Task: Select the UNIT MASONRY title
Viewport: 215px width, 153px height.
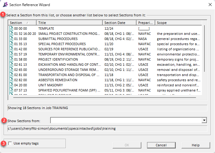Action: (x=51, y=85)
